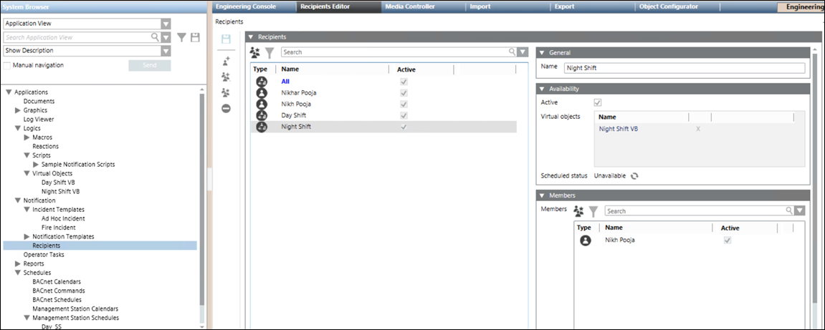
Task: Click the delete recipient minus icon
Action: pos(226,108)
